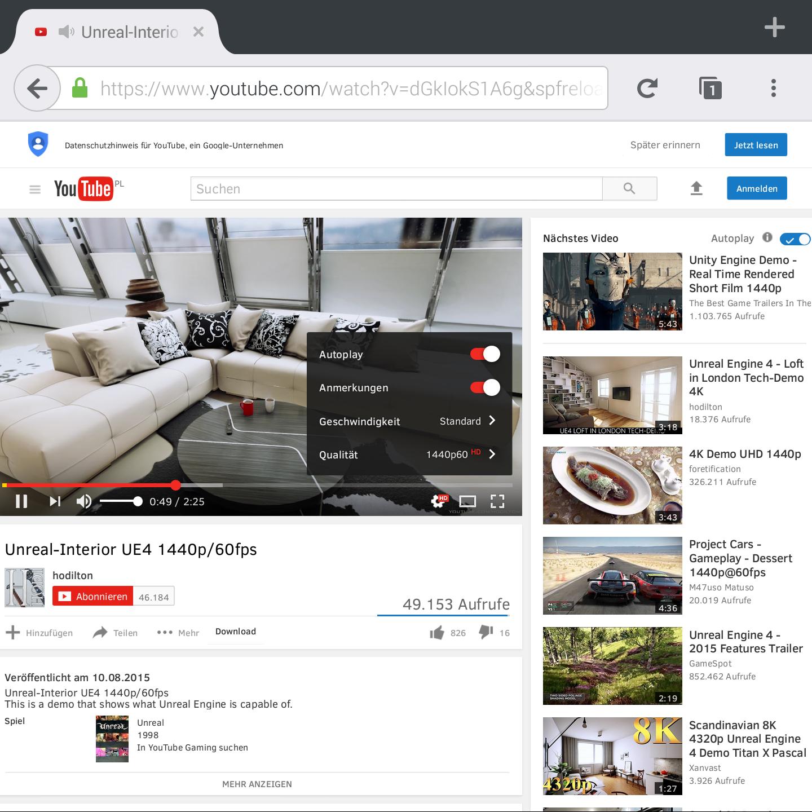Click the Hinzufügen plus icon
This screenshot has width=812, height=812.
12,633
